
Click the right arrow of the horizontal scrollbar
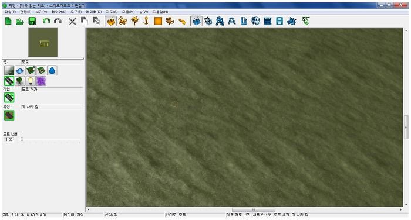tap(401, 209)
